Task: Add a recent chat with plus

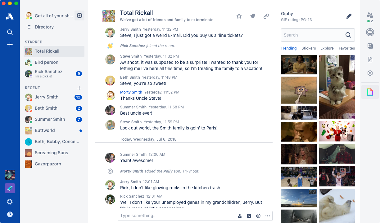Action: [x=79, y=88]
